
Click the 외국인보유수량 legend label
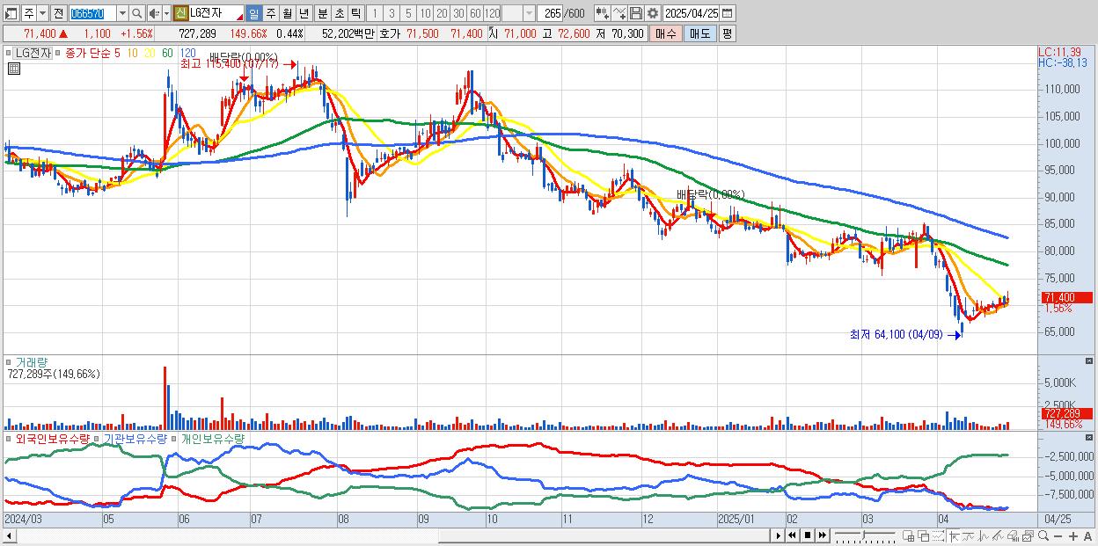tap(53, 438)
